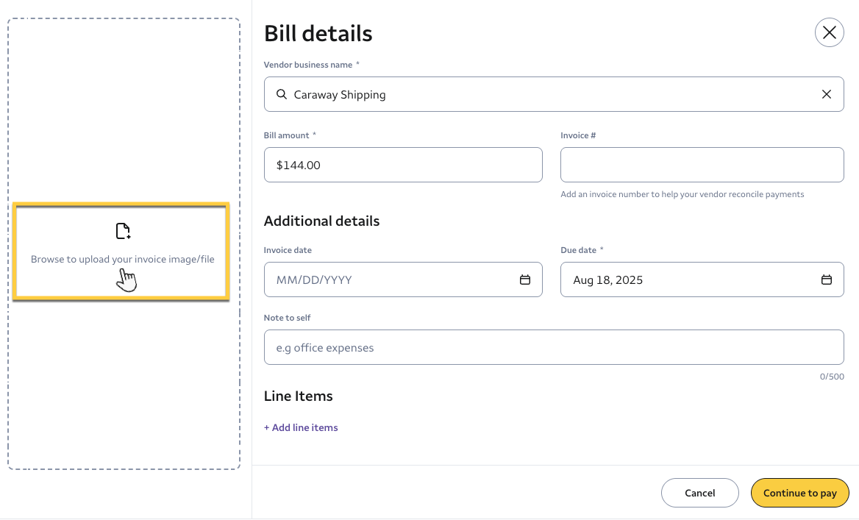Click the Additional details heading
Viewport: 859px width, 520px height.
pyautogui.click(x=321, y=221)
